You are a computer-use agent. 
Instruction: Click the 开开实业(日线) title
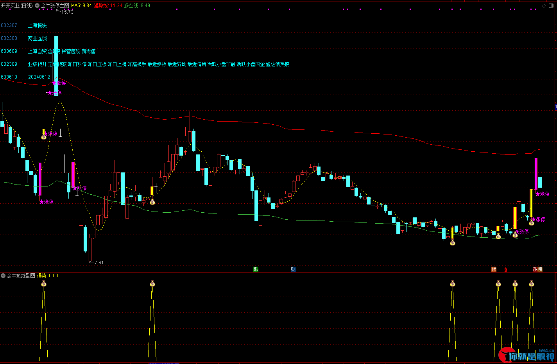[x=17, y=5]
